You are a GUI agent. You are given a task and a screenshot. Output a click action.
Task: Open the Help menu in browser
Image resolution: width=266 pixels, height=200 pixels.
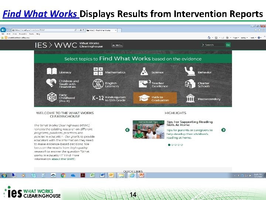coord(38,34)
